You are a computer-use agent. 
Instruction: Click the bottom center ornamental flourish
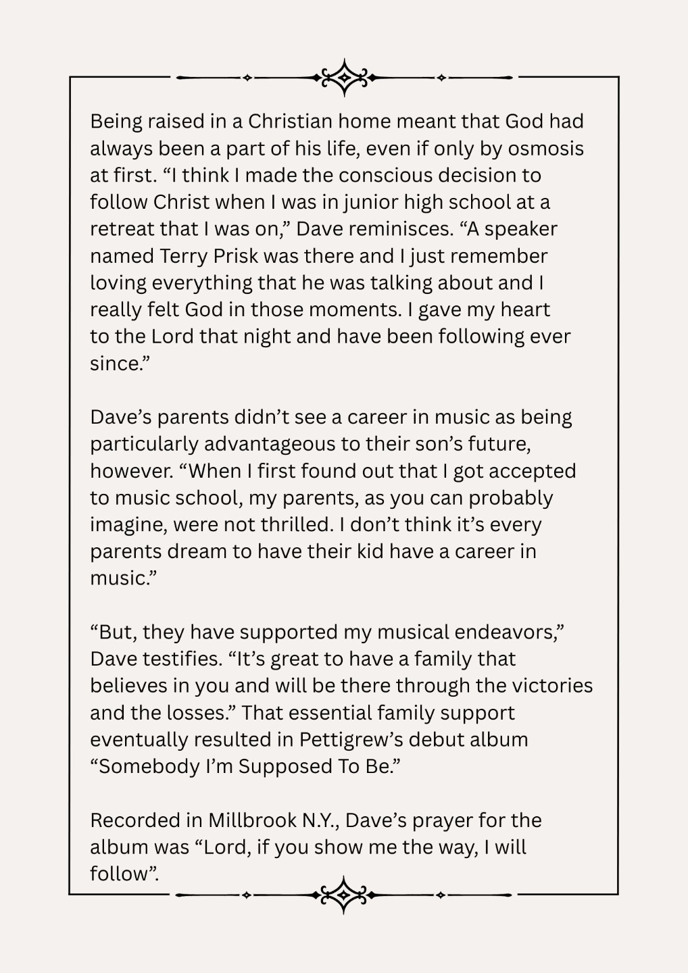pos(344,895)
